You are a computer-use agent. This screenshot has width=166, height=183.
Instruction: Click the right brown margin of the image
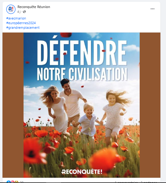tap(150, 105)
